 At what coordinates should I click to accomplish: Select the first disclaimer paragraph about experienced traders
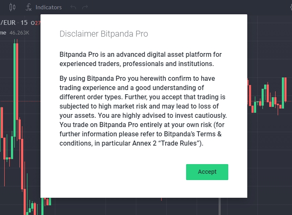[x=141, y=59]
